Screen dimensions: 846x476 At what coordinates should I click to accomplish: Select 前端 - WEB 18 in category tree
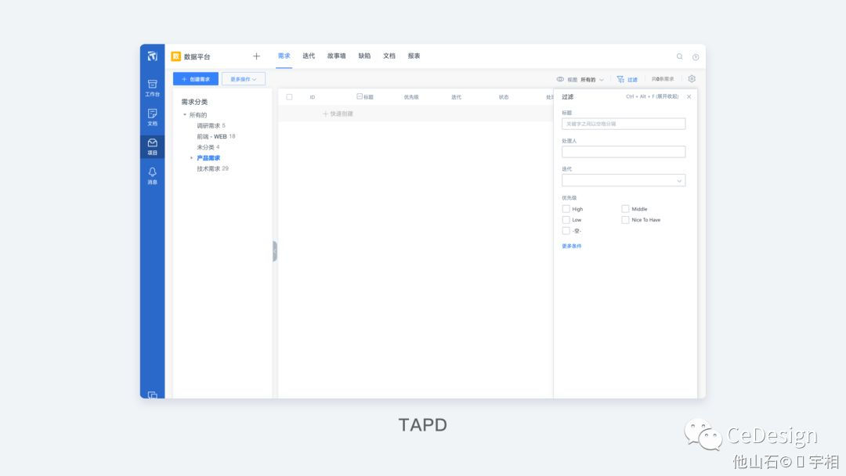[x=216, y=136]
